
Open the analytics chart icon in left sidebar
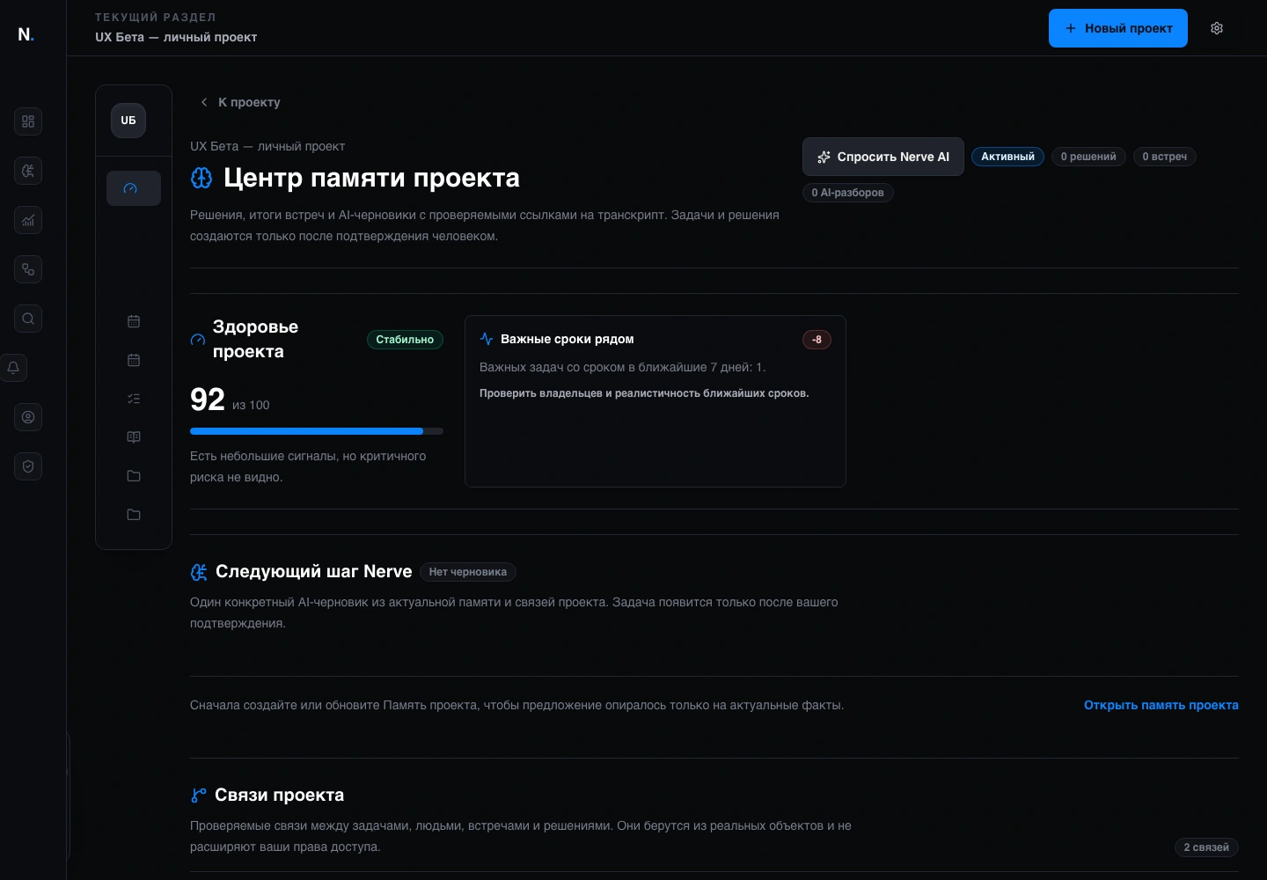(x=28, y=220)
